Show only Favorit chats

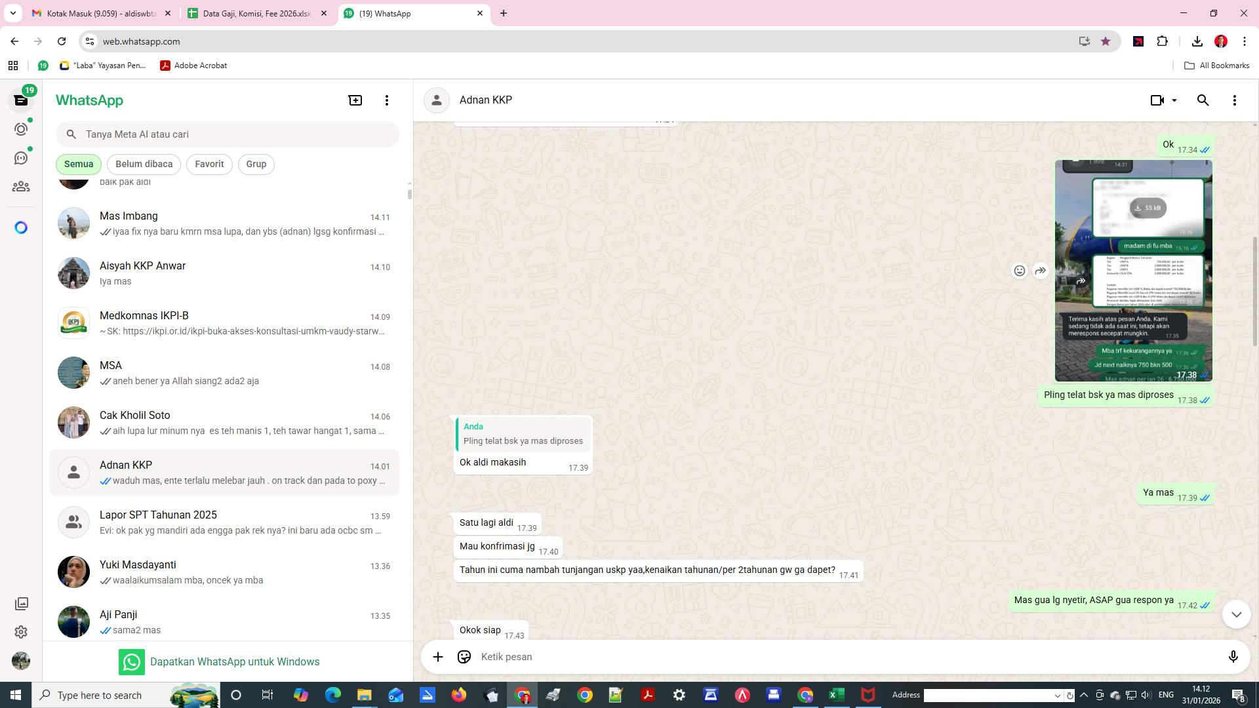pyautogui.click(x=209, y=164)
